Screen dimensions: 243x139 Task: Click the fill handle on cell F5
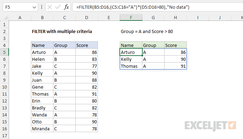[x=142, y=55]
